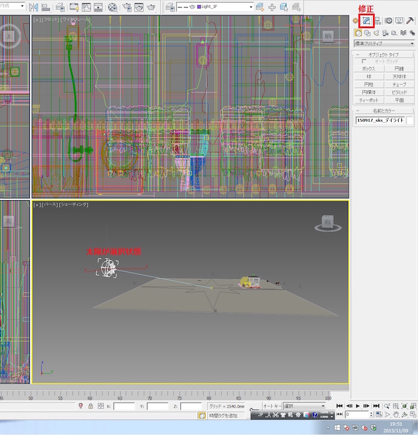This screenshot has width=418, height=435.
Task: Open the [ワイヤフレーム] viewport shading menu
Action: pos(75,20)
